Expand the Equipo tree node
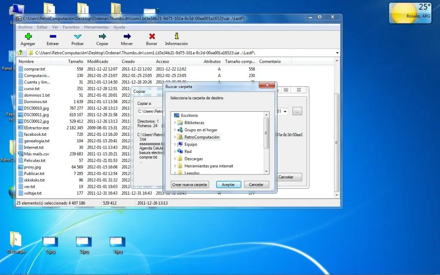The height and width of the screenshot is (275, 440). coord(175,144)
